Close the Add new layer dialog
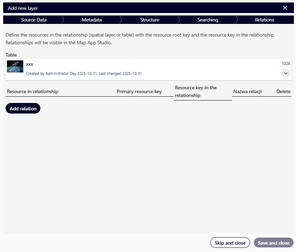 coord(285,8)
